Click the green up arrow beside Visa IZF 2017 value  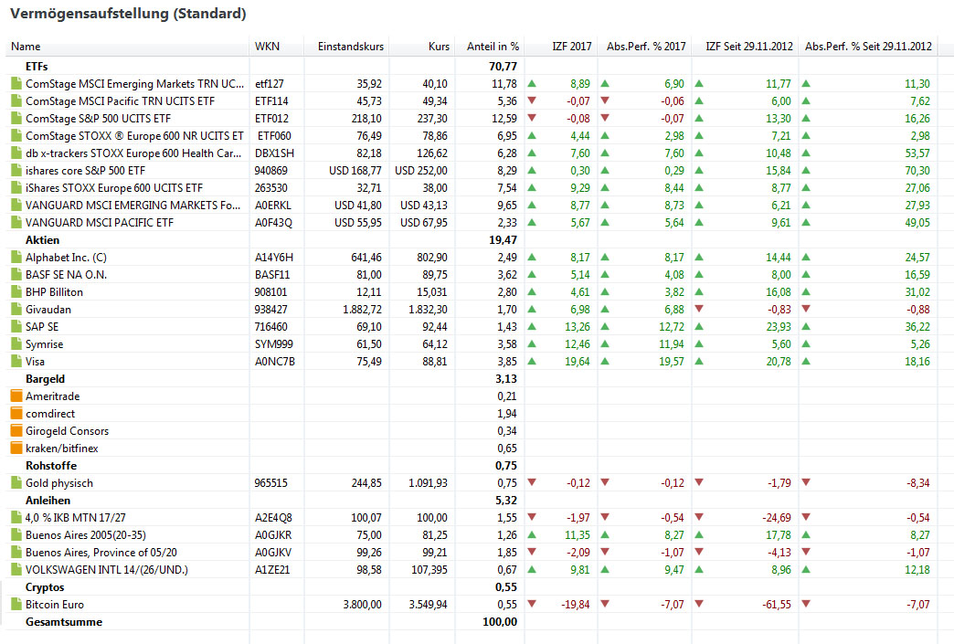pos(532,361)
